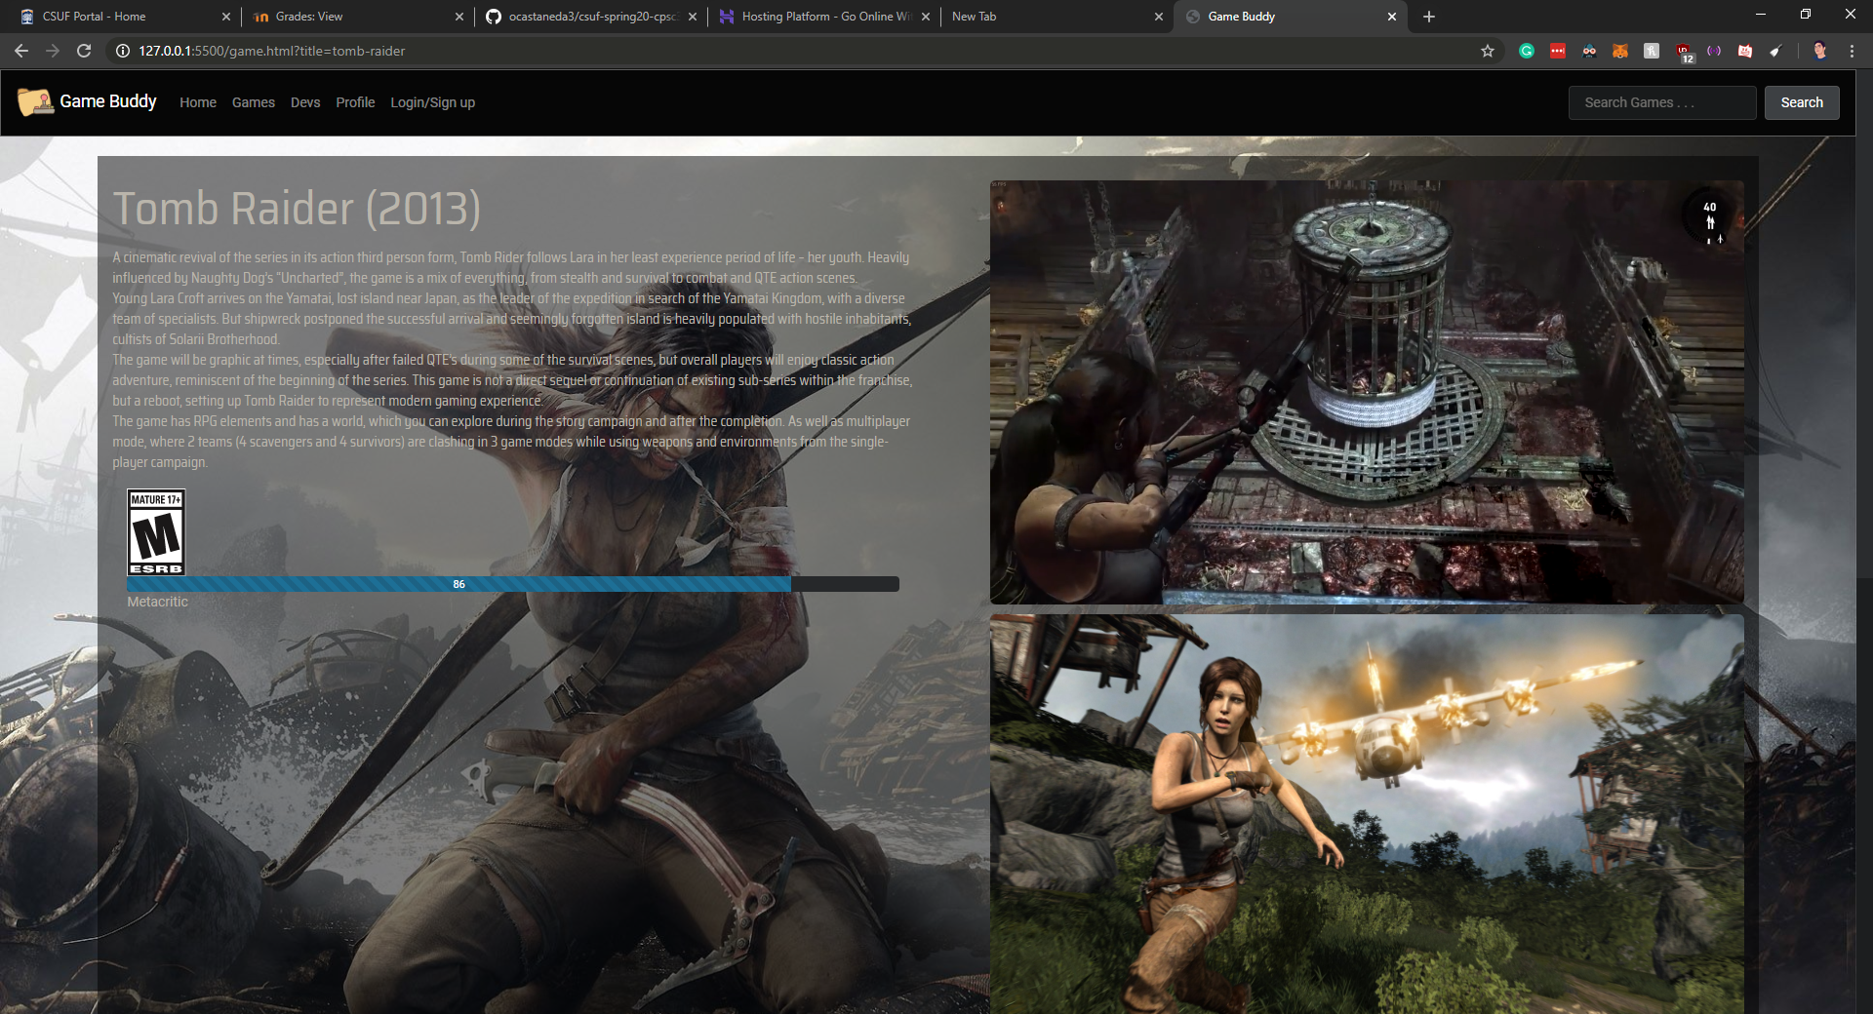Open the Grammarly extension
1873x1014 pixels.
[1527, 51]
